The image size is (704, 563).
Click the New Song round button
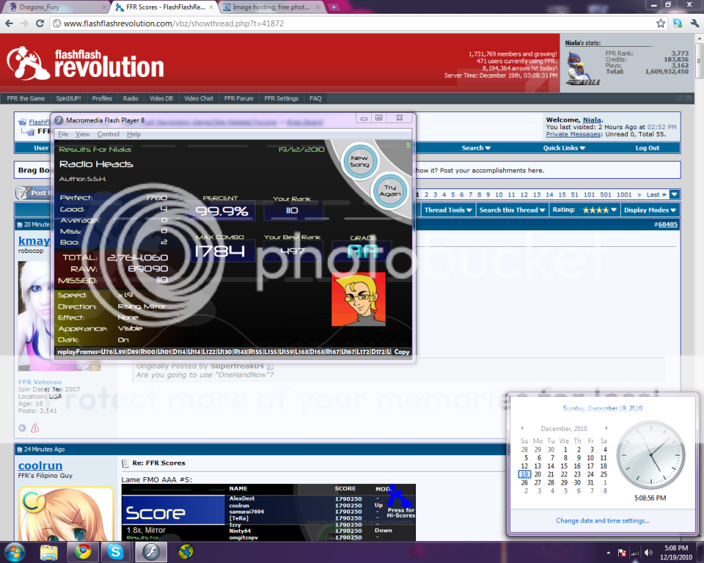[x=359, y=162]
